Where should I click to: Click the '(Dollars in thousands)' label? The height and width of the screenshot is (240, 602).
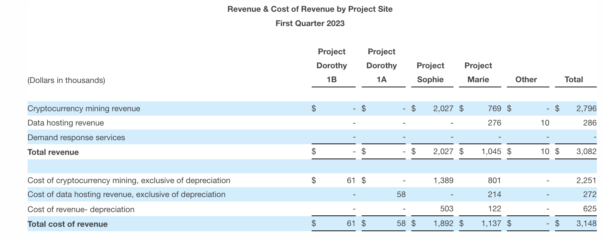[x=66, y=80]
